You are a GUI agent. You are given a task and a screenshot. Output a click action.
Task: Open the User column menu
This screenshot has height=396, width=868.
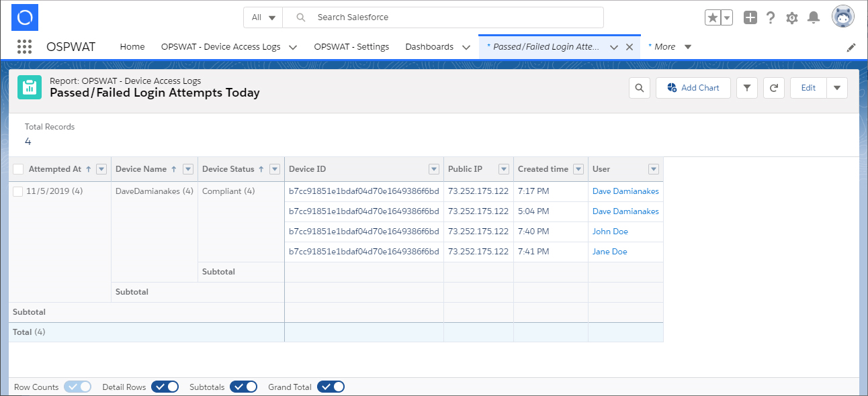click(x=653, y=169)
